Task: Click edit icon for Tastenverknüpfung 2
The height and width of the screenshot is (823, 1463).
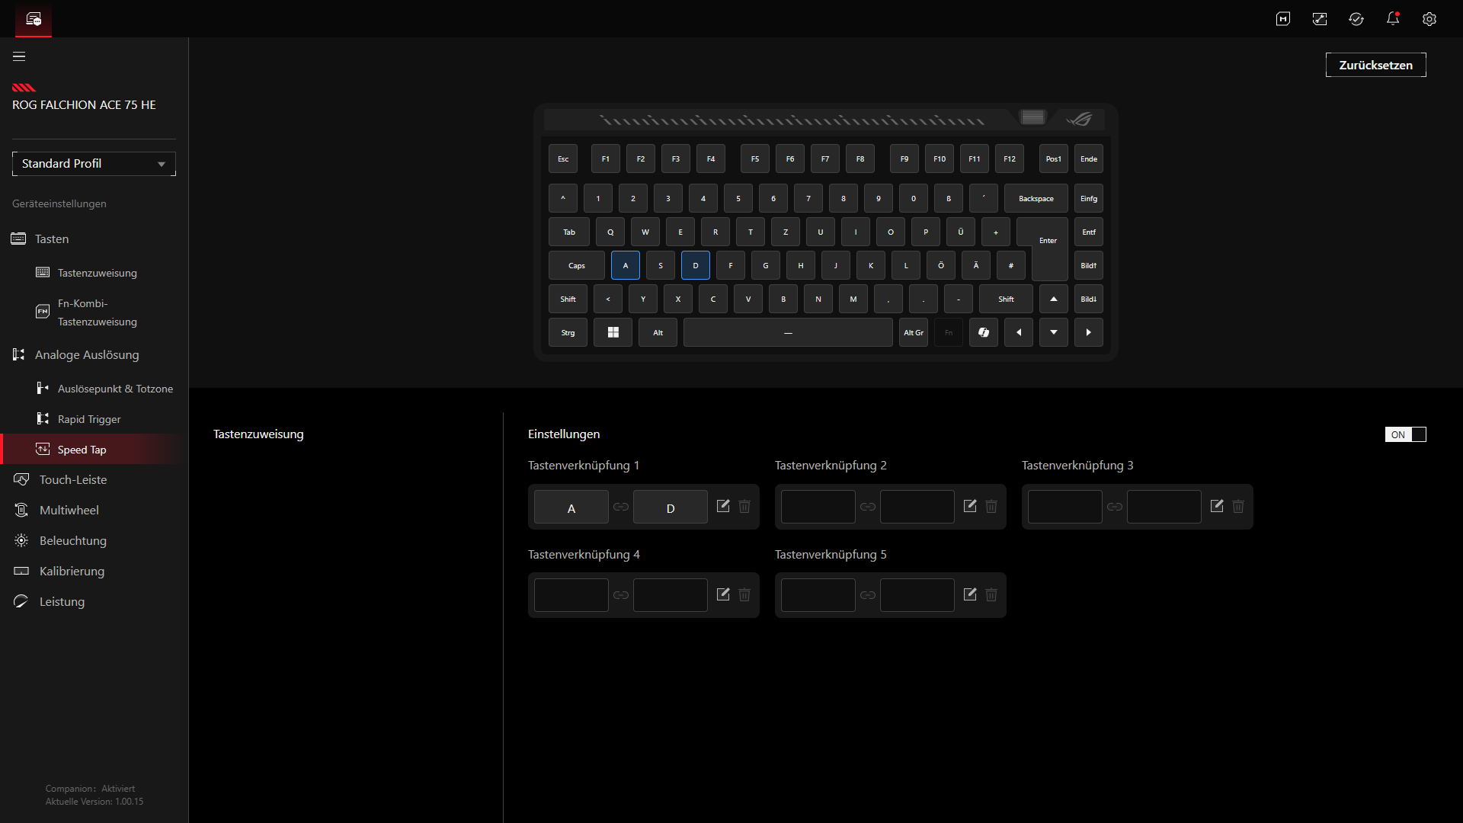Action: click(970, 506)
